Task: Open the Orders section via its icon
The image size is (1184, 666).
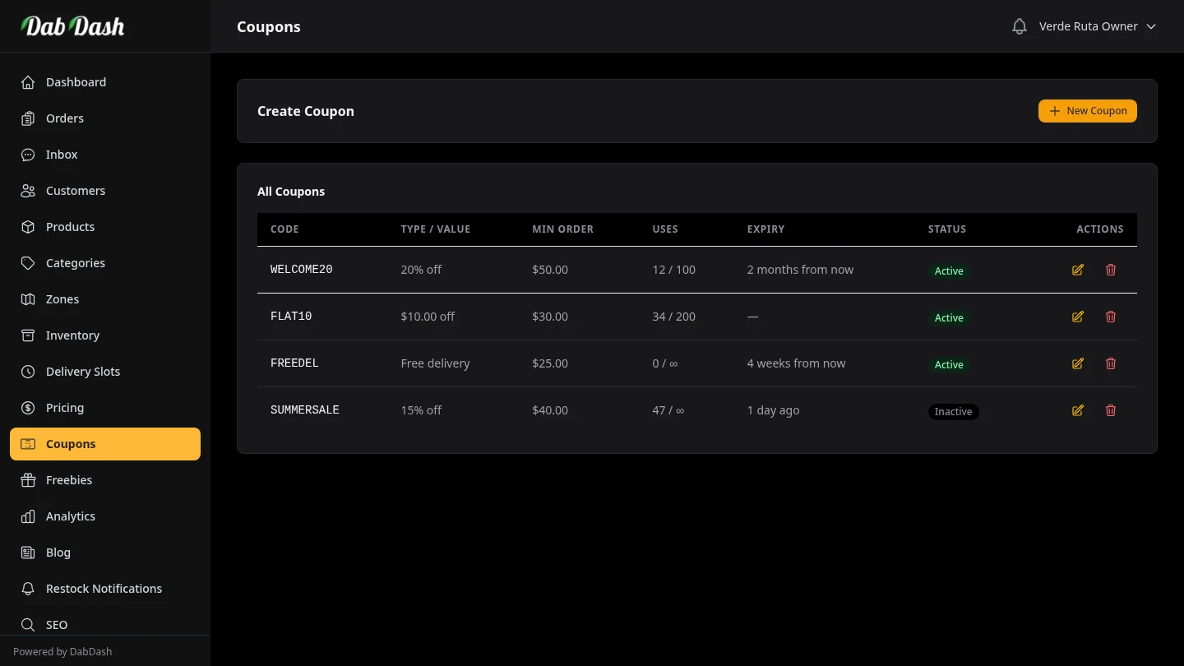Action: tap(28, 118)
